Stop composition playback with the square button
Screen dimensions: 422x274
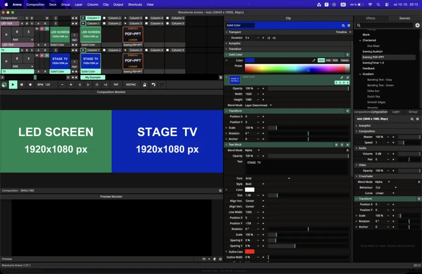point(30,85)
